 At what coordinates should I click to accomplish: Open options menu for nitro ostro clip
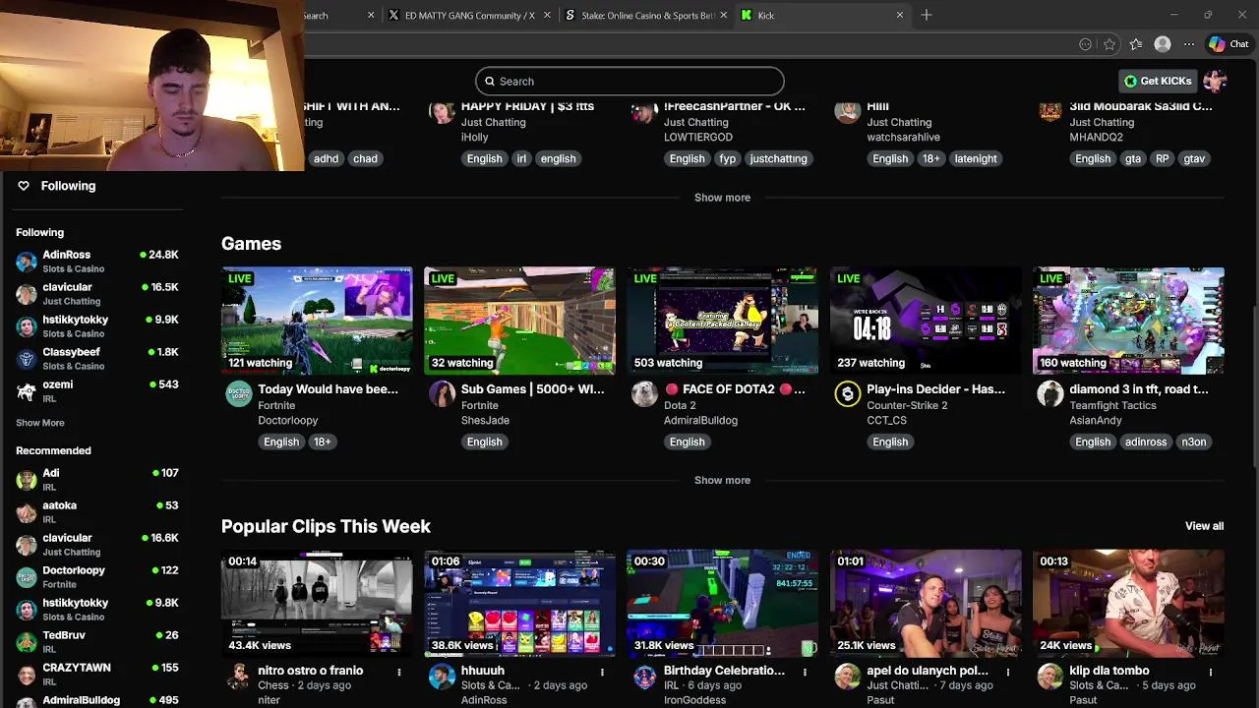398,672
